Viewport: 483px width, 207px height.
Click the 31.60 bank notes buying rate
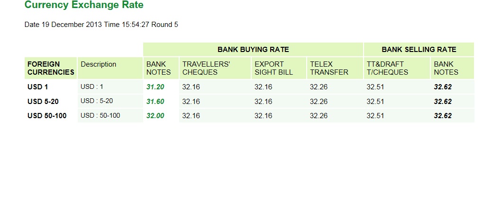[x=155, y=102]
